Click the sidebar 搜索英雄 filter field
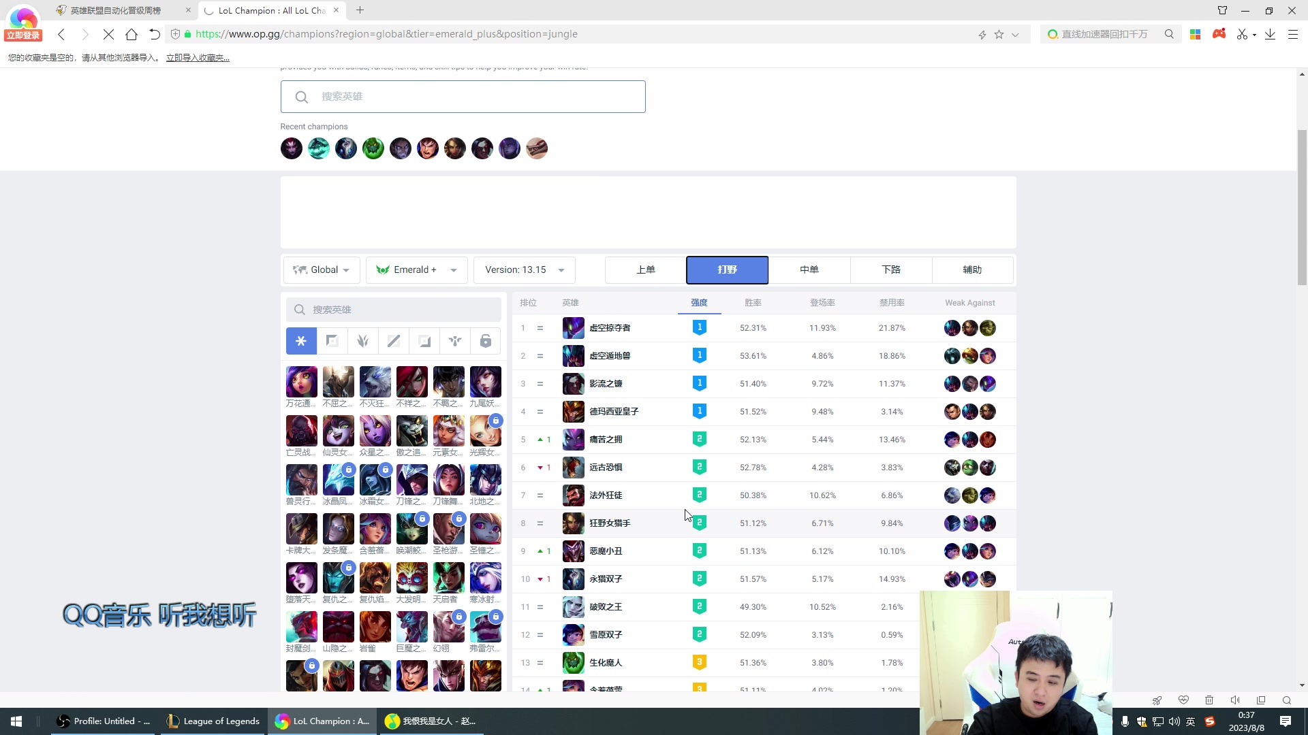Viewport: 1308px width, 735px height. point(394,310)
